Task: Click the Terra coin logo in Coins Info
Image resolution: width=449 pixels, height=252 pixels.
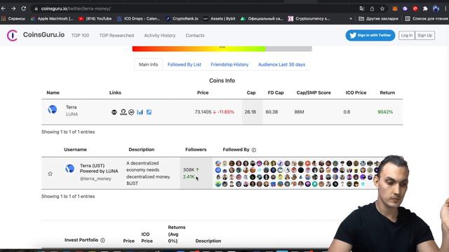Action: tap(52, 109)
